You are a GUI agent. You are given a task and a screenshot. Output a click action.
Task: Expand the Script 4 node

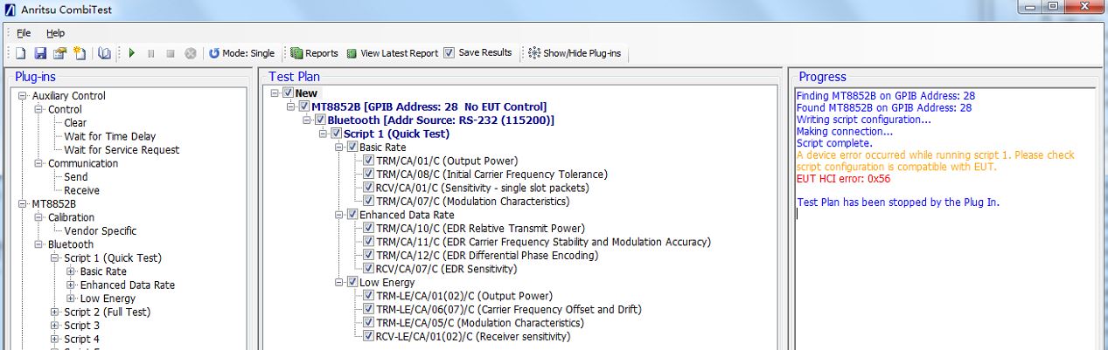55,340
